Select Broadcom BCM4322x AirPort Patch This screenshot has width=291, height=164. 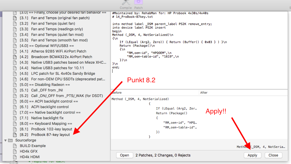click(56, 57)
